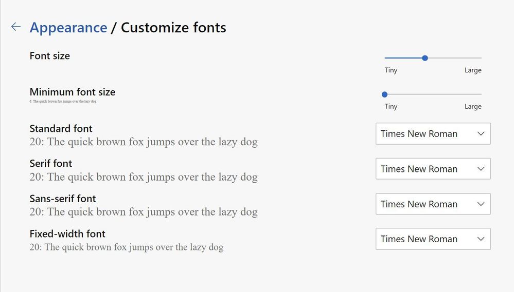Click the Large label under Font size
The image size is (514, 292).
click(x=473, y=70)
